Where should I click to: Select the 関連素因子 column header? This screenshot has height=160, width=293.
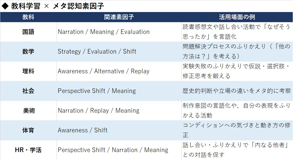[119, 17]
